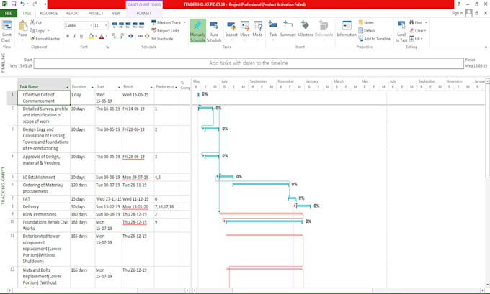490x294 pixels.
Task: Select row 1 Effective Date of Commencement
Action: tap(12, 98)
